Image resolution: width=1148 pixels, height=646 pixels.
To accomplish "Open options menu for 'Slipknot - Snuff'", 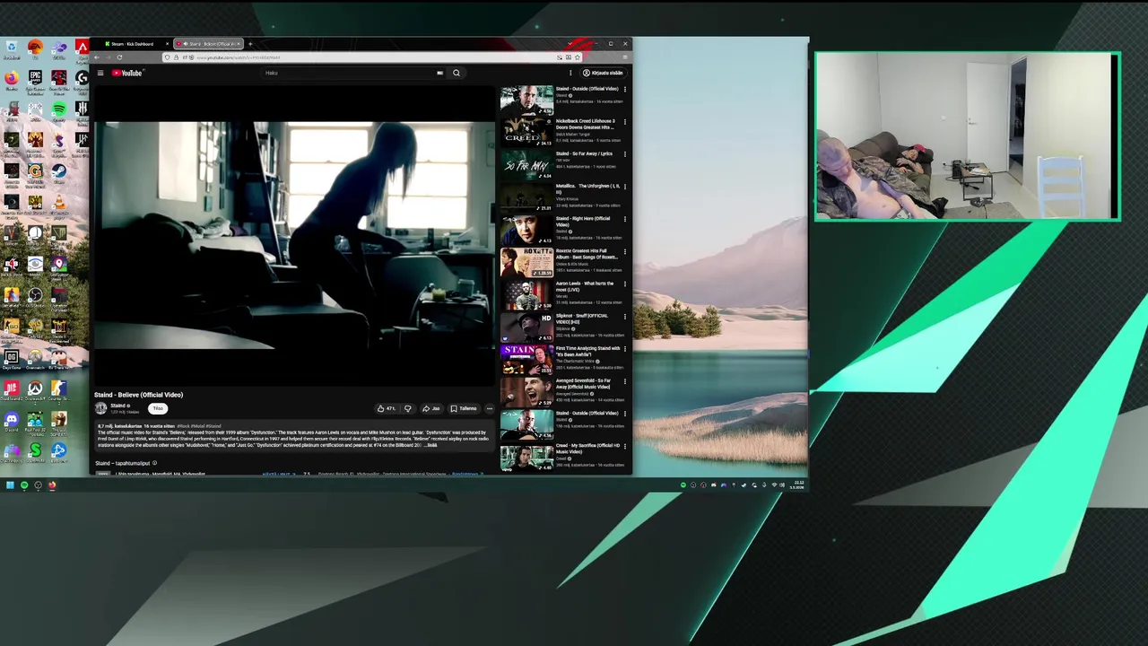I will 625,316.
